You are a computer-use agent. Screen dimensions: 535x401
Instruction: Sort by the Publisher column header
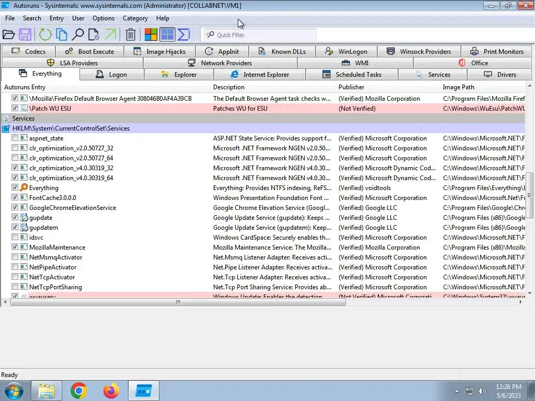tap(388, 87)
